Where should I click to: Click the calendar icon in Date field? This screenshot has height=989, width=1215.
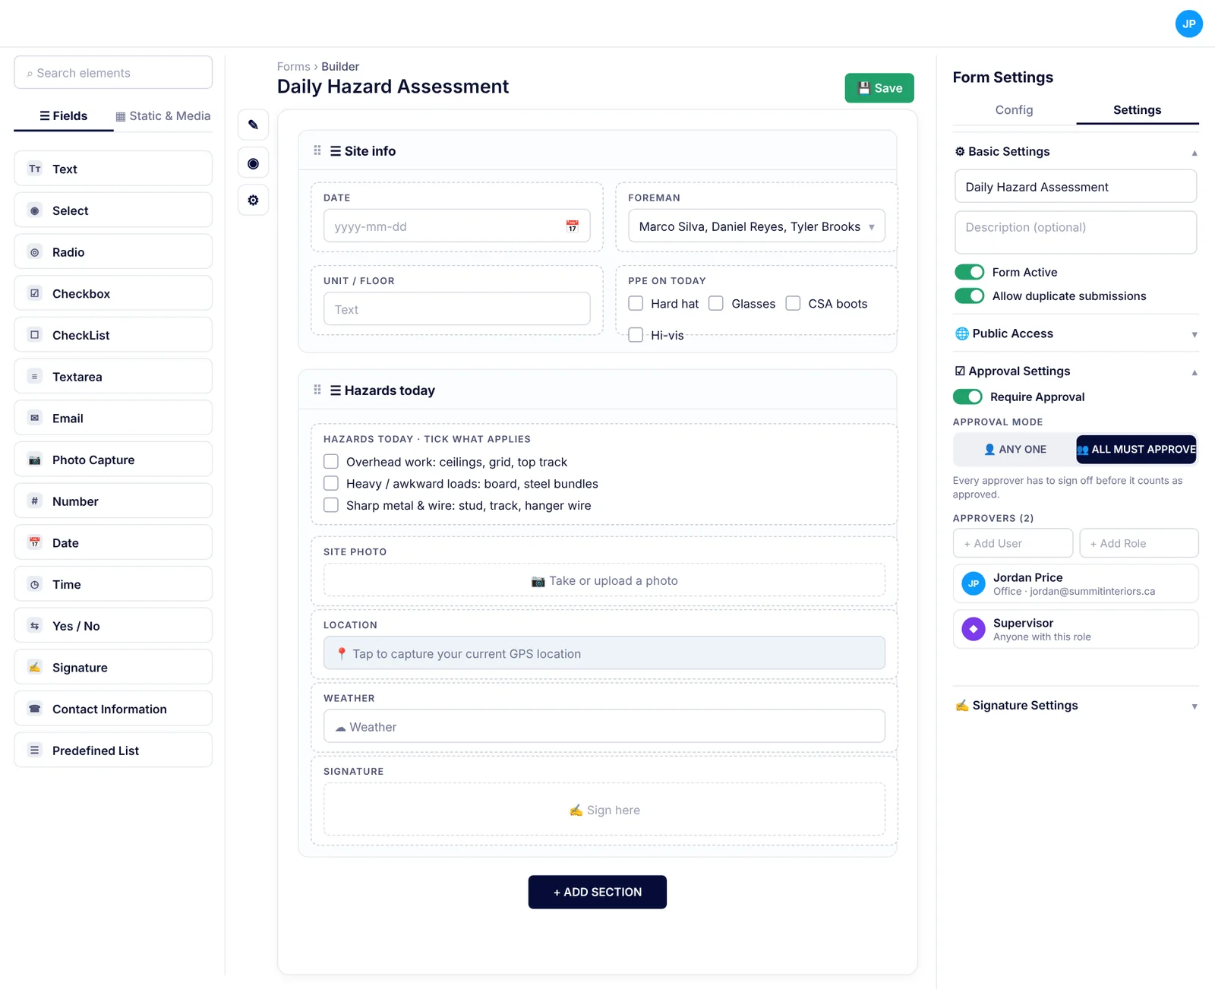[572, 226]
